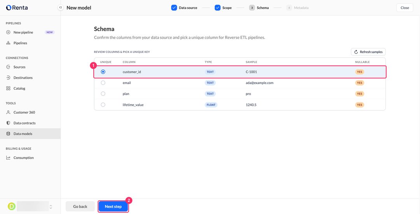The height and width of the screenshot is (214, 420).
Task: Click the Data source step checkmark
Action: point(174,8)
